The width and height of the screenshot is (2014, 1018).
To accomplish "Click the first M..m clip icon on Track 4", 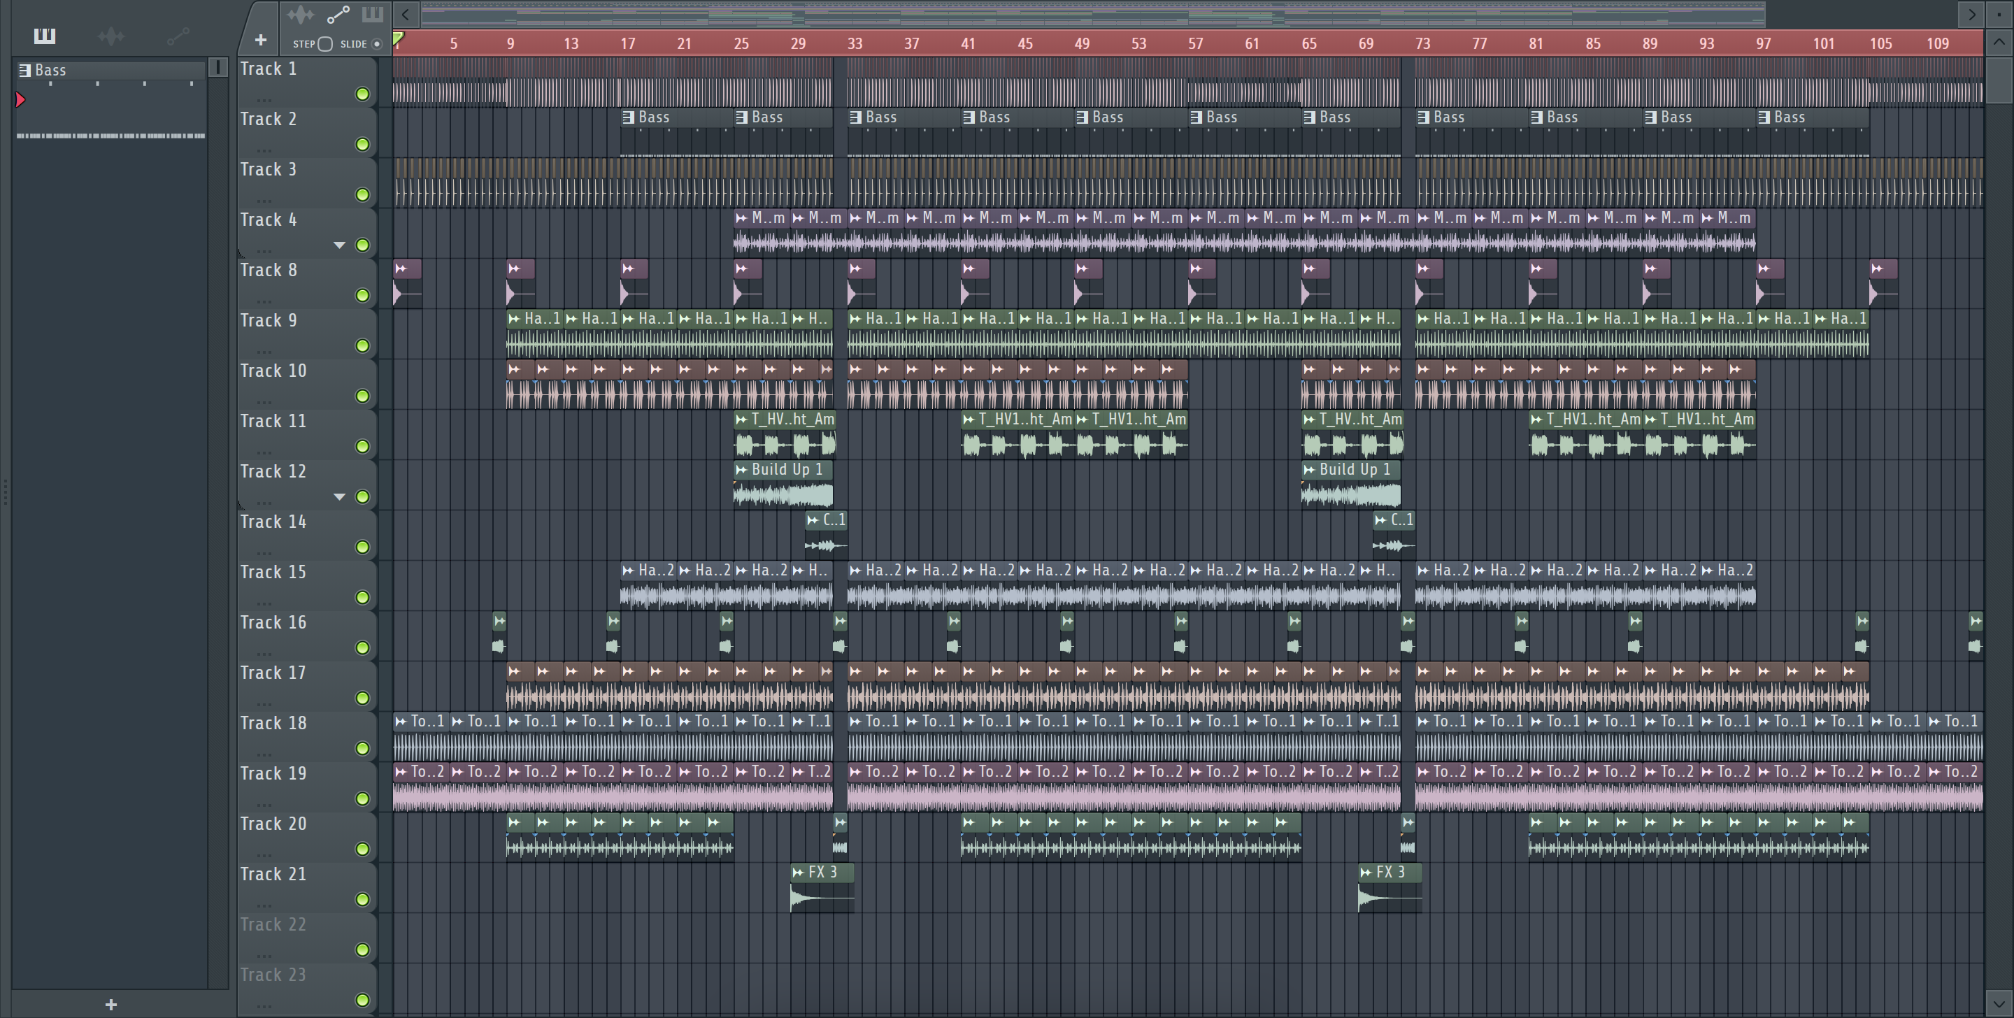I will click(x=741, y=217).
